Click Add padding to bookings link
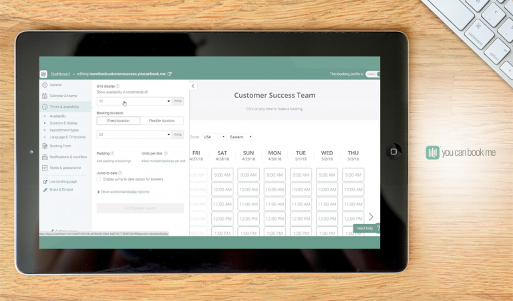The height and width of the screenshot is (301, 513). tap(114, 161)
